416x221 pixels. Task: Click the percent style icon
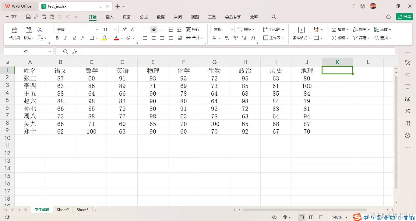227,38
